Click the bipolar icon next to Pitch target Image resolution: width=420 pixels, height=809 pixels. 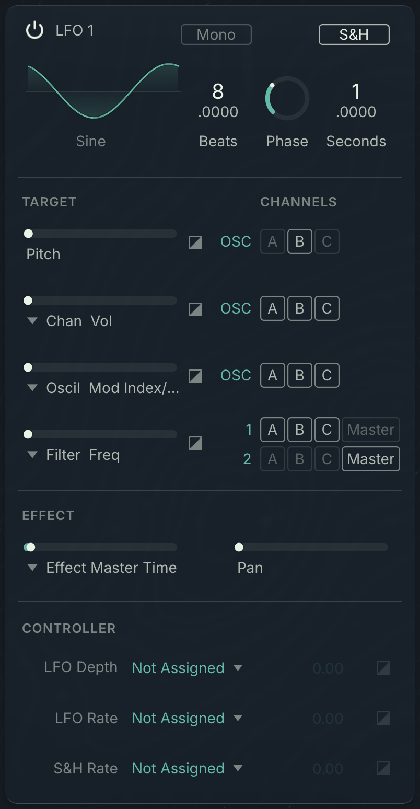point(195,242)
